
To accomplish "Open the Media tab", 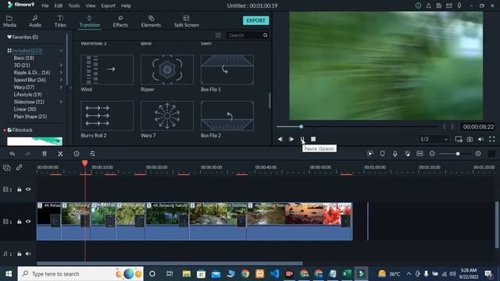I will (9, 21).
